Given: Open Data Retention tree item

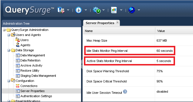Looking at the screenshot, I should pyautogui.click(x=30, y=60).
